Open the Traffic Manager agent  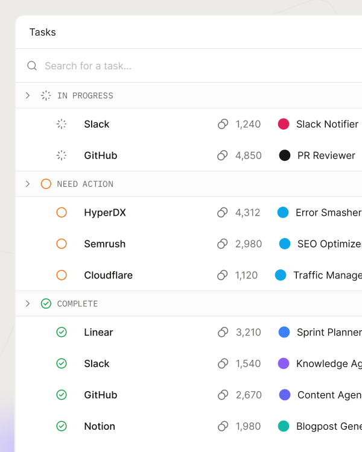pos(328,275)
